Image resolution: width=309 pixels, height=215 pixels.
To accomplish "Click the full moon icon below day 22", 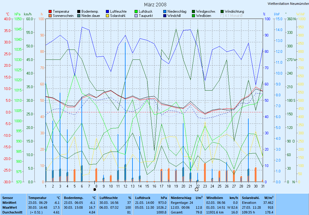I will [196, 190].
